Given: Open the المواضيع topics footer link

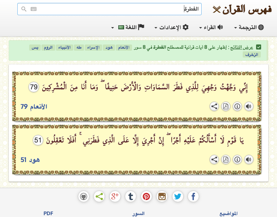Looking at the screenshot, I should (228, 213).
